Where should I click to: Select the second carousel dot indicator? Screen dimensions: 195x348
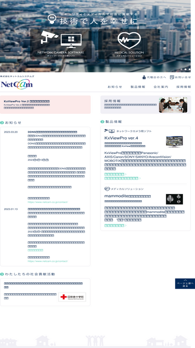tap(185, 69)
